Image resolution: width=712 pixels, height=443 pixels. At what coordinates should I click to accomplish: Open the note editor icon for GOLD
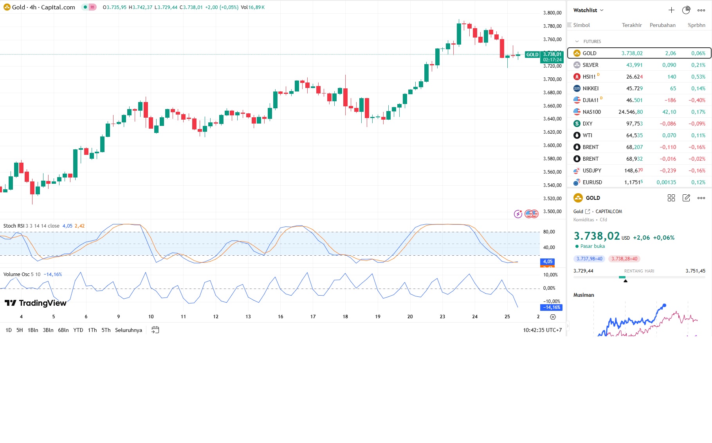686,198
